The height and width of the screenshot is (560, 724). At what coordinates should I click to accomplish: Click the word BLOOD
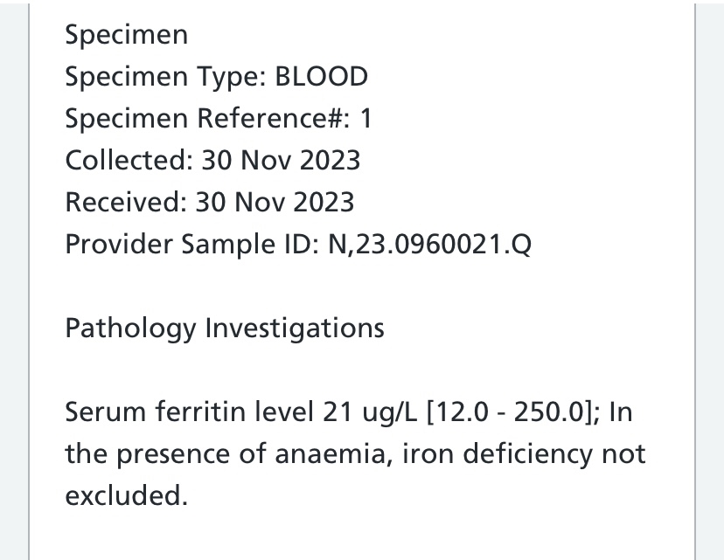point(322,77)
